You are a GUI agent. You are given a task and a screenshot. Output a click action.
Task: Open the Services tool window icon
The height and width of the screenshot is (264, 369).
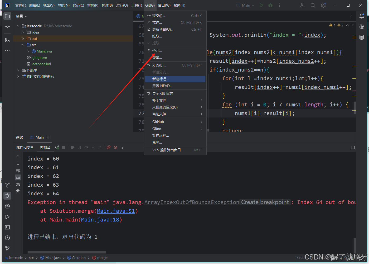7,206
